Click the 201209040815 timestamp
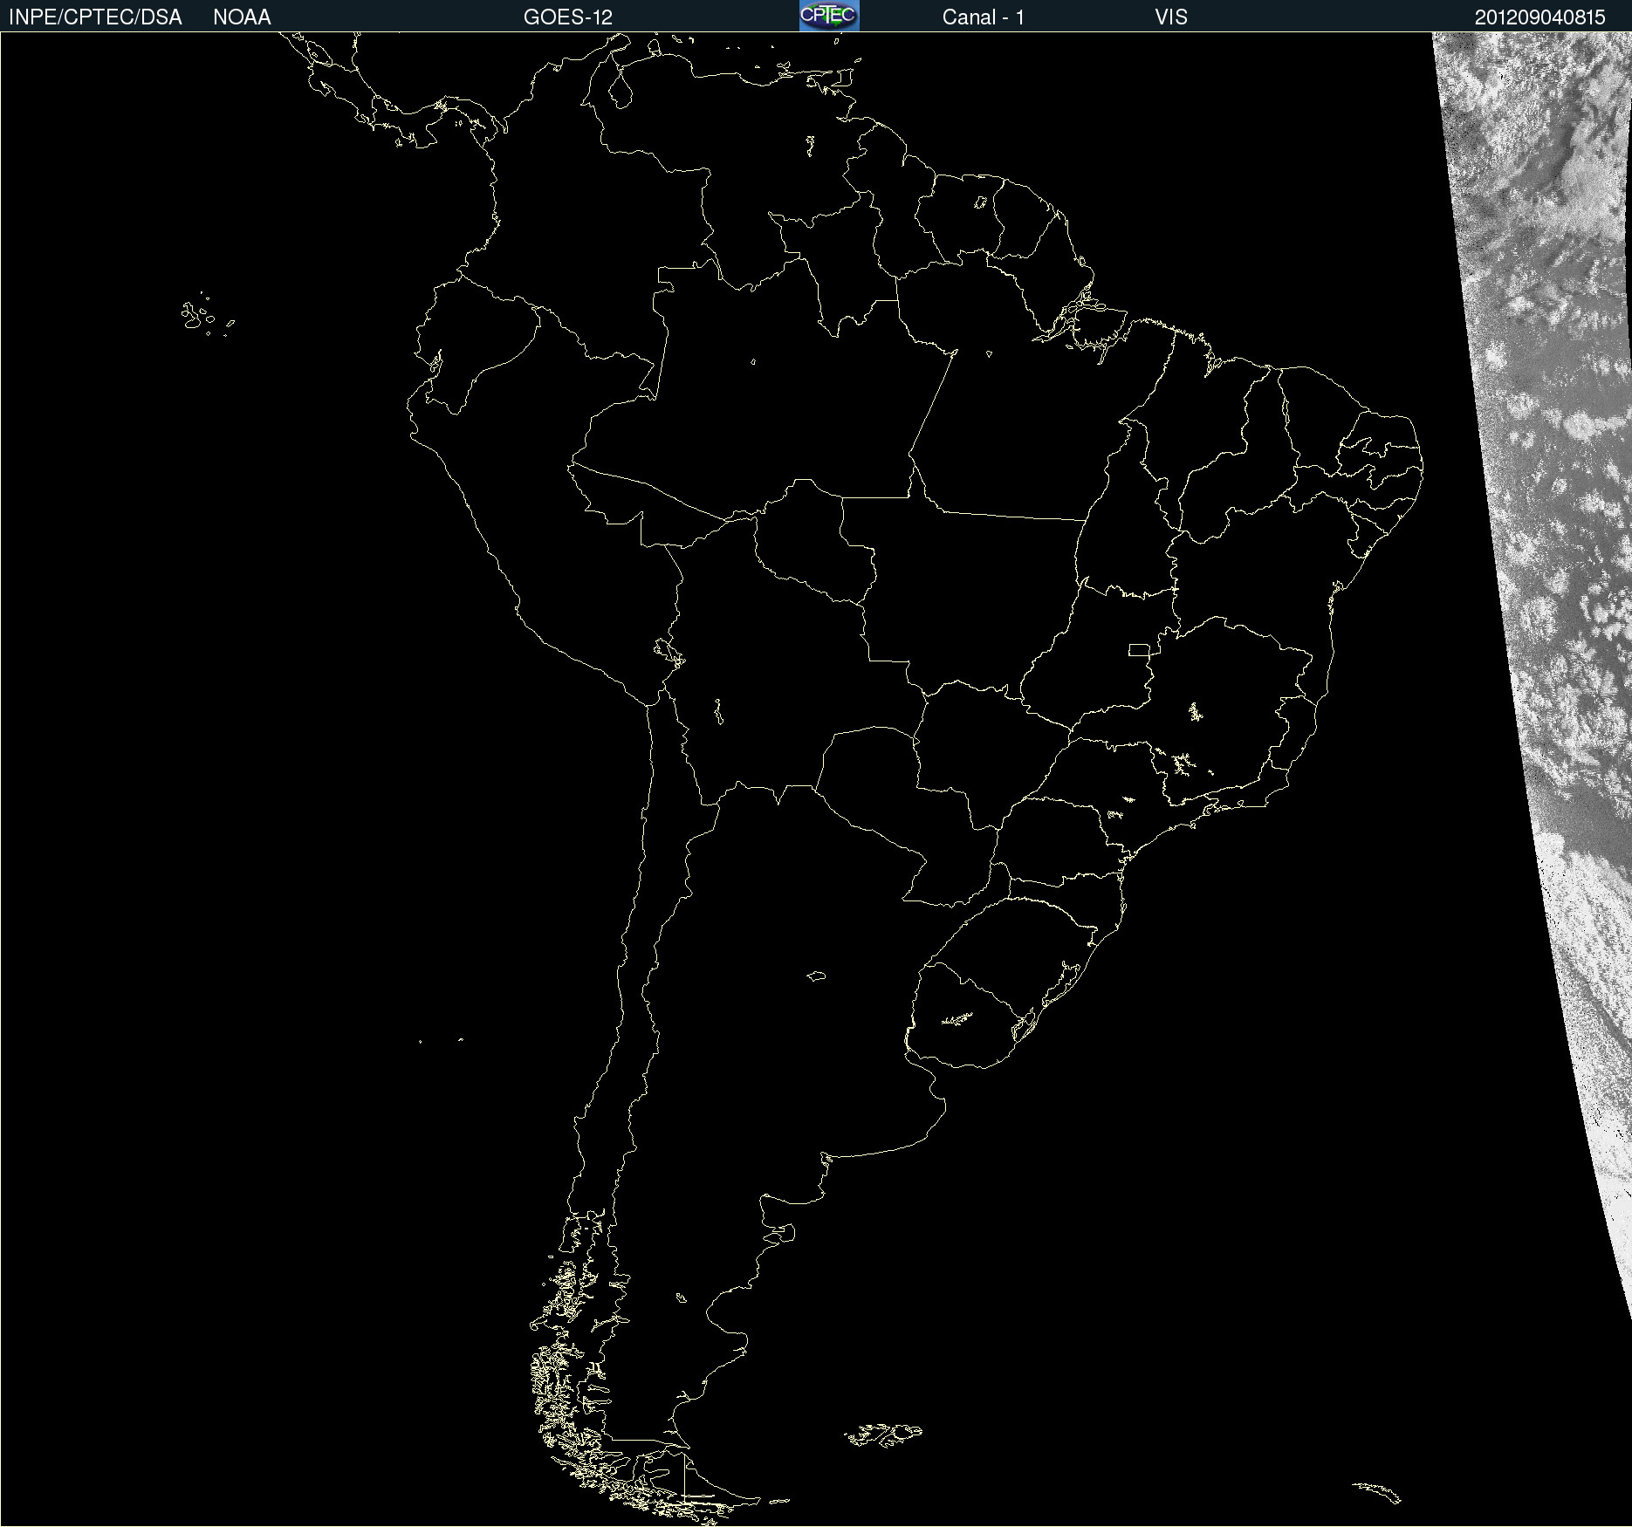The height and width of the screenshot is (1527, 1632). (x=1539, y=17)
